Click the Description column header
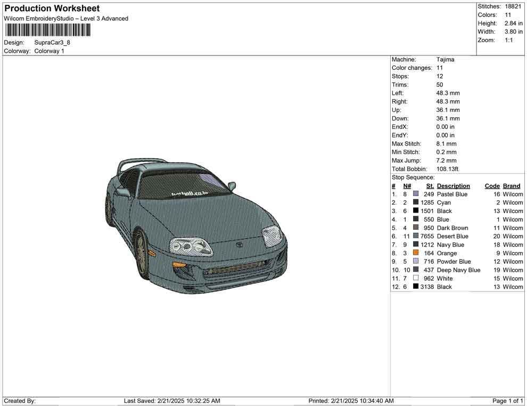Image resolution: width=527 pixels, height=406 pixels. pos(453,185)
